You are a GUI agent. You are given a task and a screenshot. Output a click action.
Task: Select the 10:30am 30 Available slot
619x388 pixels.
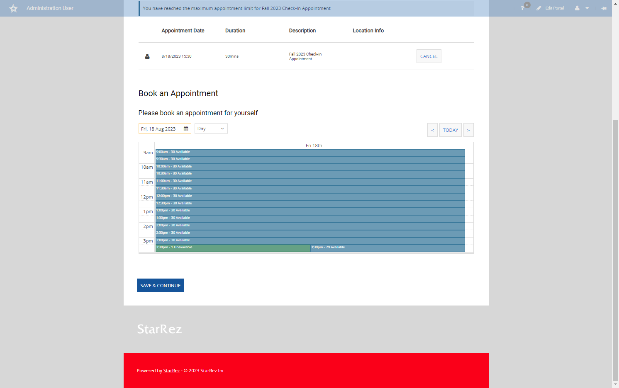(310, 175)
